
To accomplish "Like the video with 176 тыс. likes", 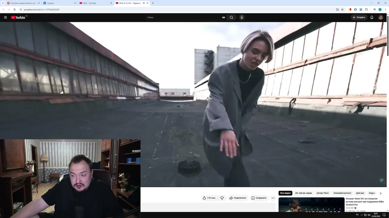I will click(209, 198).
